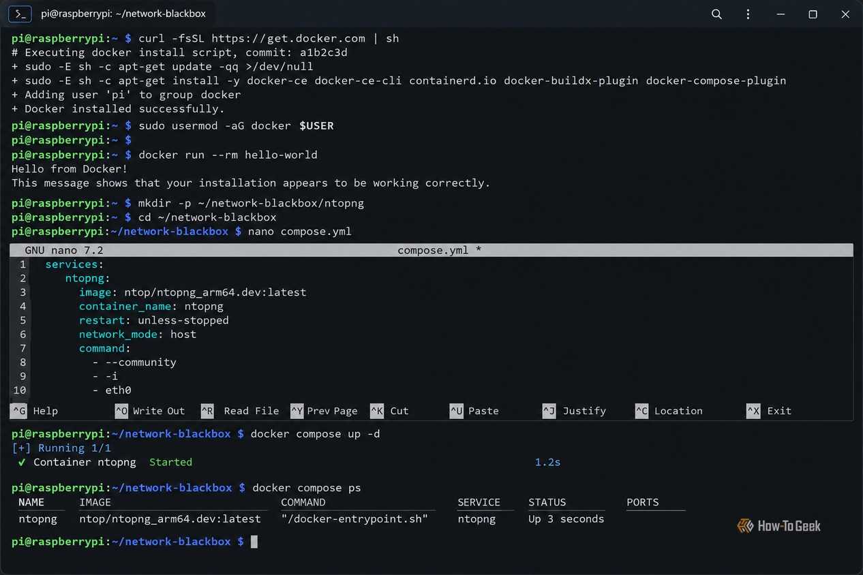Image resolution: width=863 pixels, height=575 pixels.
Task: Click the 'services:' line in nano
Action: [74, 264]
